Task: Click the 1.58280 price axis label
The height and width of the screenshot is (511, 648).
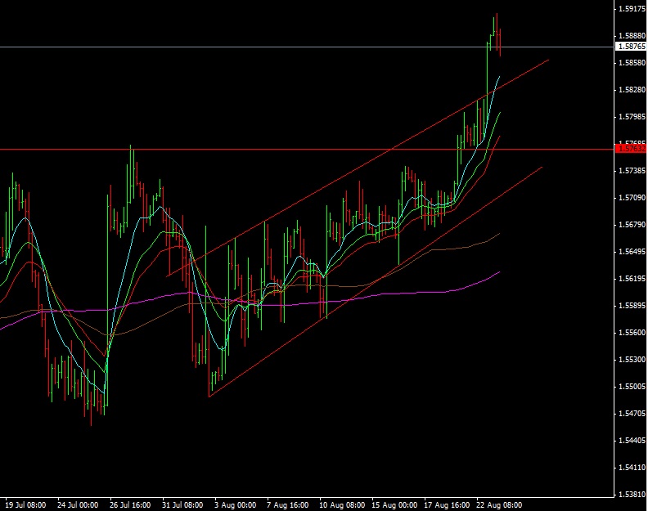Action: 632,90
